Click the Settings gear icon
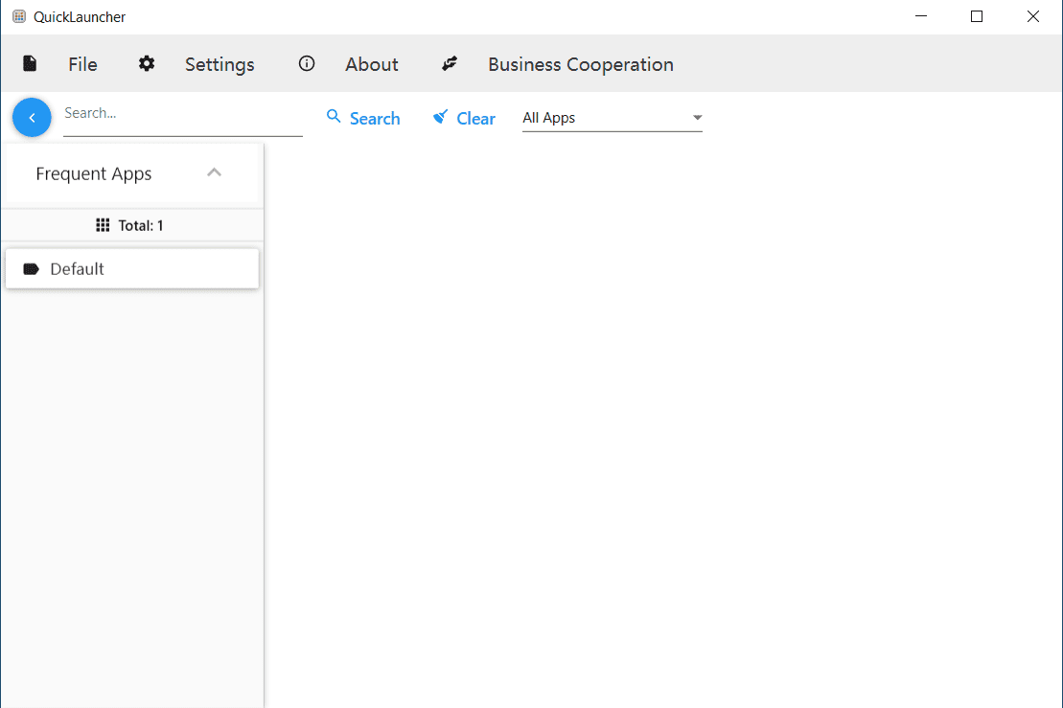This screenshot has width=1063, height=708. pos(147,64)
